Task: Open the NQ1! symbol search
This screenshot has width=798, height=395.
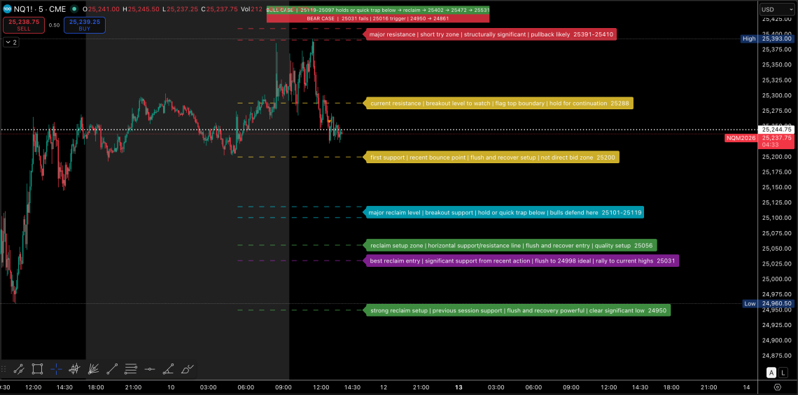Action: pos(22,9)
